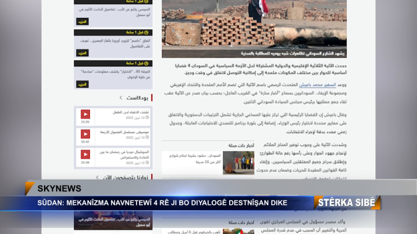Play the podcast episode lasting 25:48

pos(86,154)
